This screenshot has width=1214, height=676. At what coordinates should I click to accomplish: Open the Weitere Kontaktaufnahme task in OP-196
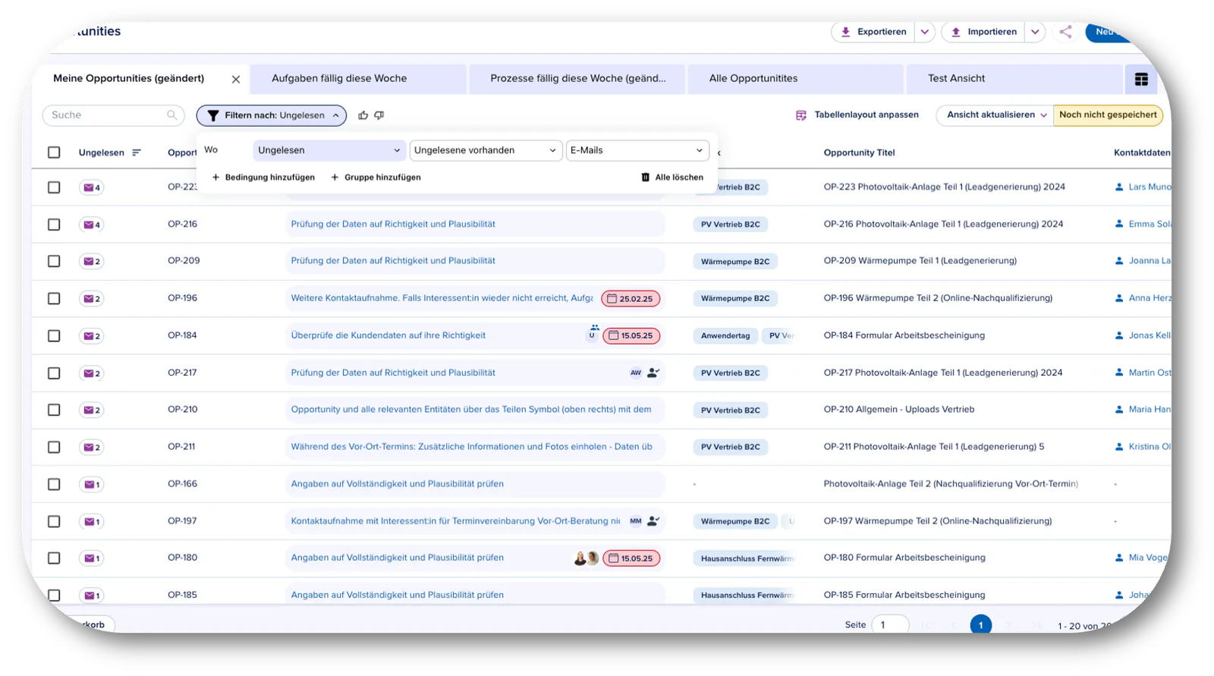442,298
